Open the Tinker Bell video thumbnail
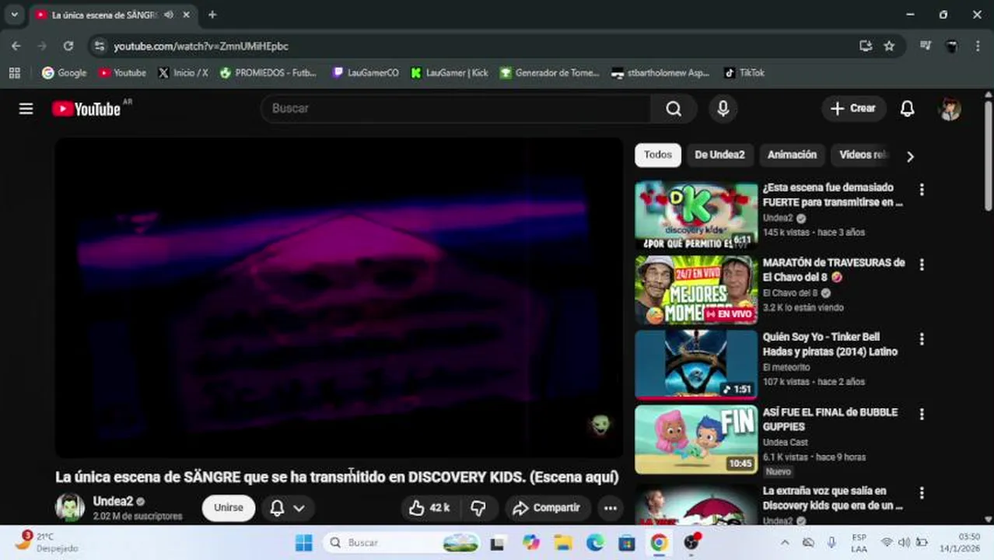 click(696, 365)
